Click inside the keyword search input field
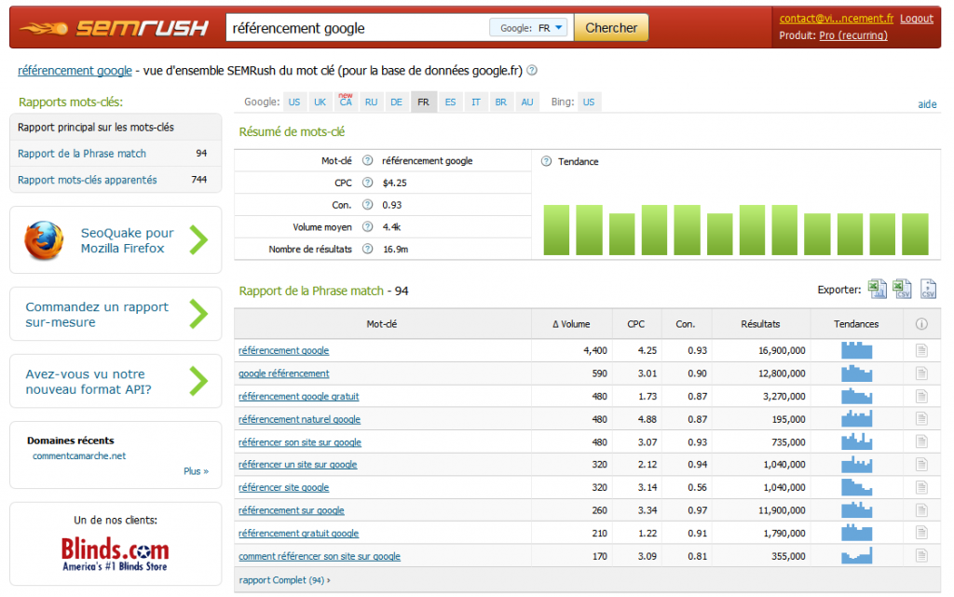 click(354, 27)
